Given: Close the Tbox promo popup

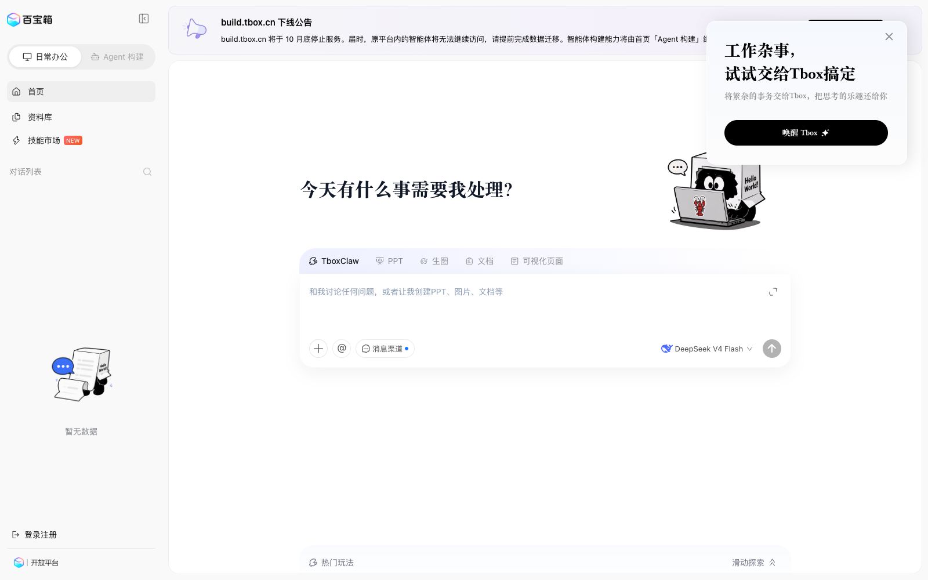Looking at the screenshot, I should pos(889,37).
